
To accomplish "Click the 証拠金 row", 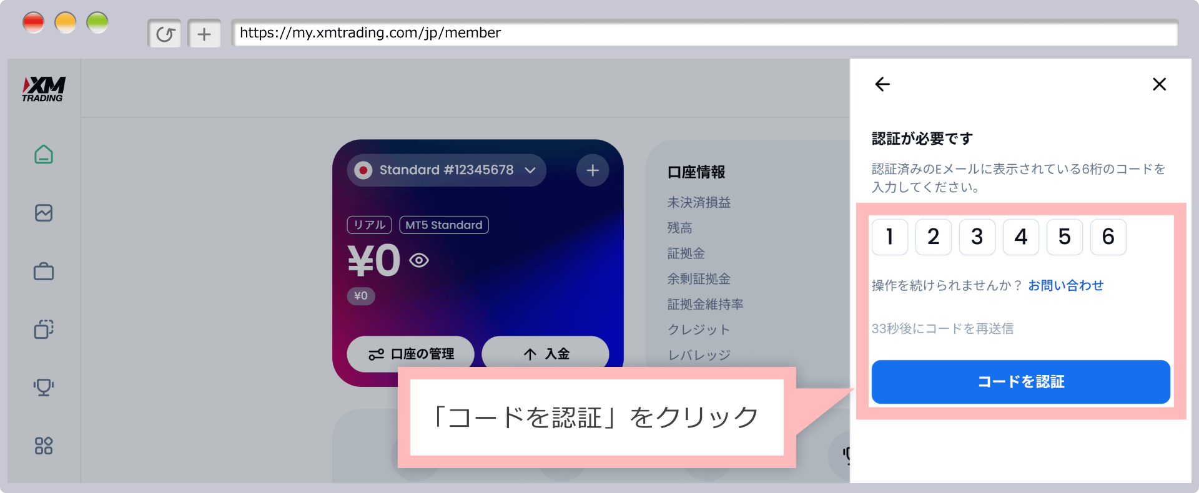I will (686, 253).
